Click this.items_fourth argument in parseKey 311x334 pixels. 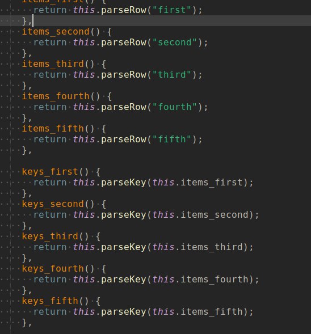pyautogui.click(x=200, y=280)
